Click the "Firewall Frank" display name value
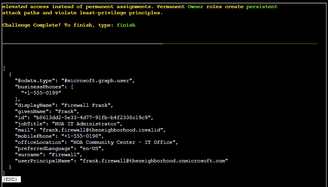Screen dimensions: 328x187 (x=89, y=105)
